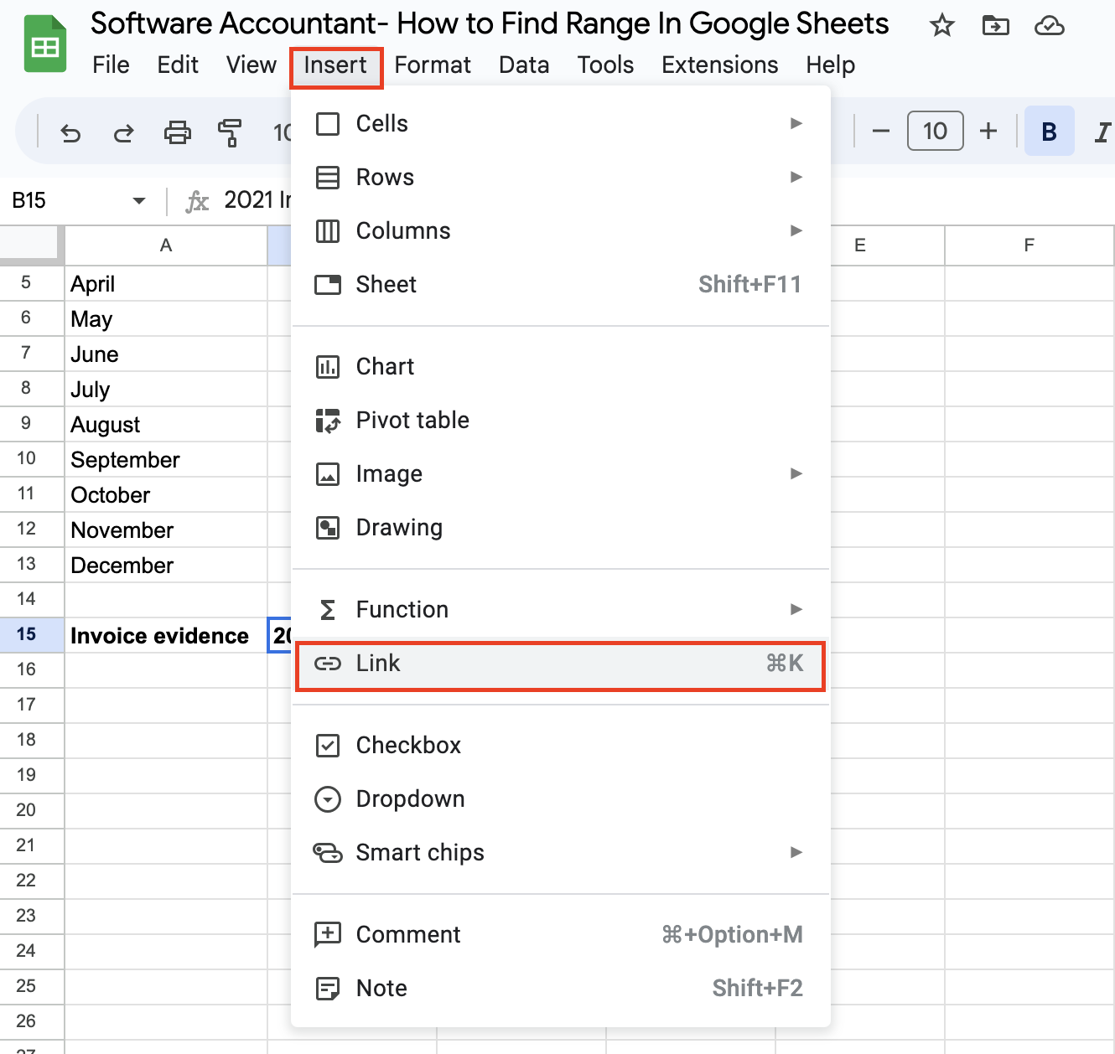Viewport: 1115px width, 1054px height.
Task: Select the May cell
Action: coord(166,319)
